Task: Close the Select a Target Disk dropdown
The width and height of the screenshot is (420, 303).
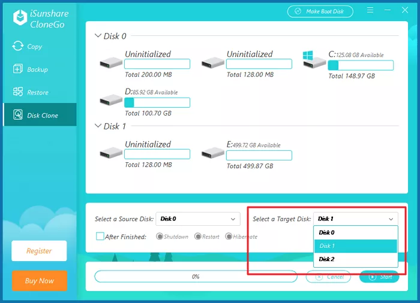Action: [x=355, y=219]
